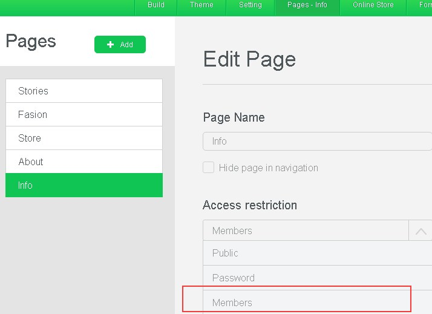Screen dimensions: 432x314
Task: Open the Store page entry
Action: [x=84, y=138]
